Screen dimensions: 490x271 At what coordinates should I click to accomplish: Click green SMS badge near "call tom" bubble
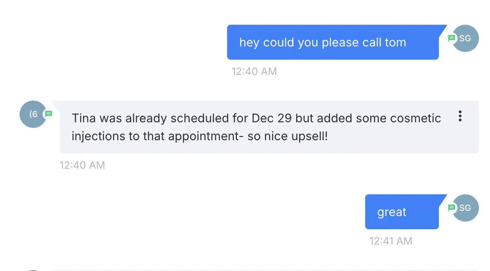coord(451,38)
